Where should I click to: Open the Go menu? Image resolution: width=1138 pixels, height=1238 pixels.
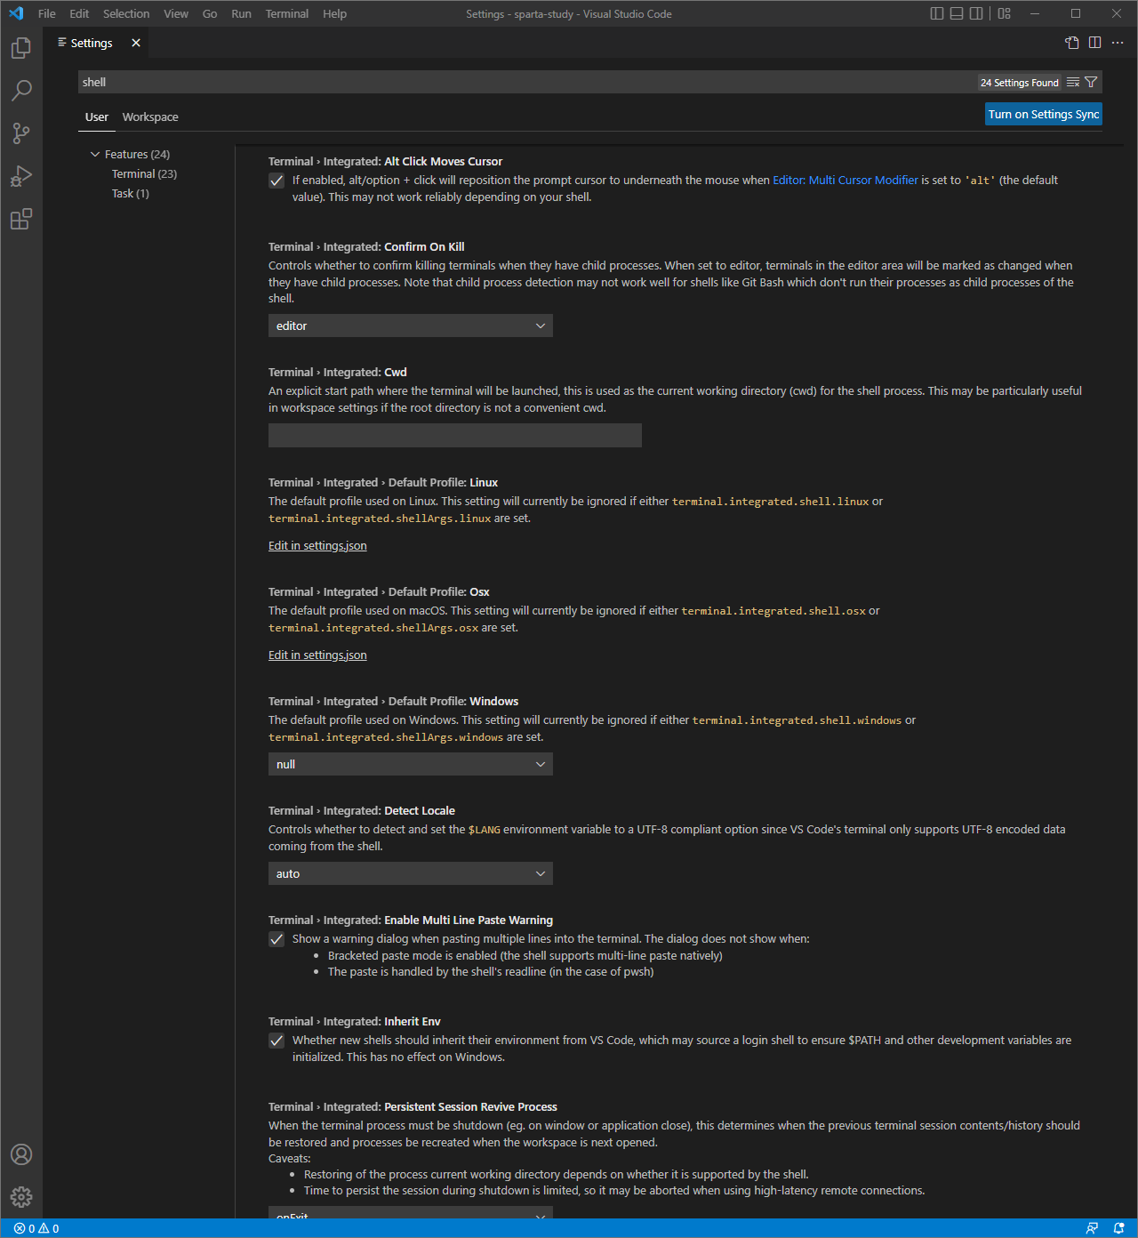click(x=210, y=13)
